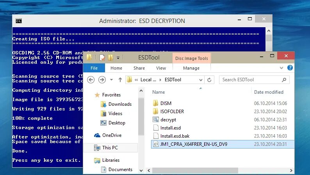The height and width of the screenshot is (175, 310).
Task: Refresh the ESDTool folder view
Action: 209,80
